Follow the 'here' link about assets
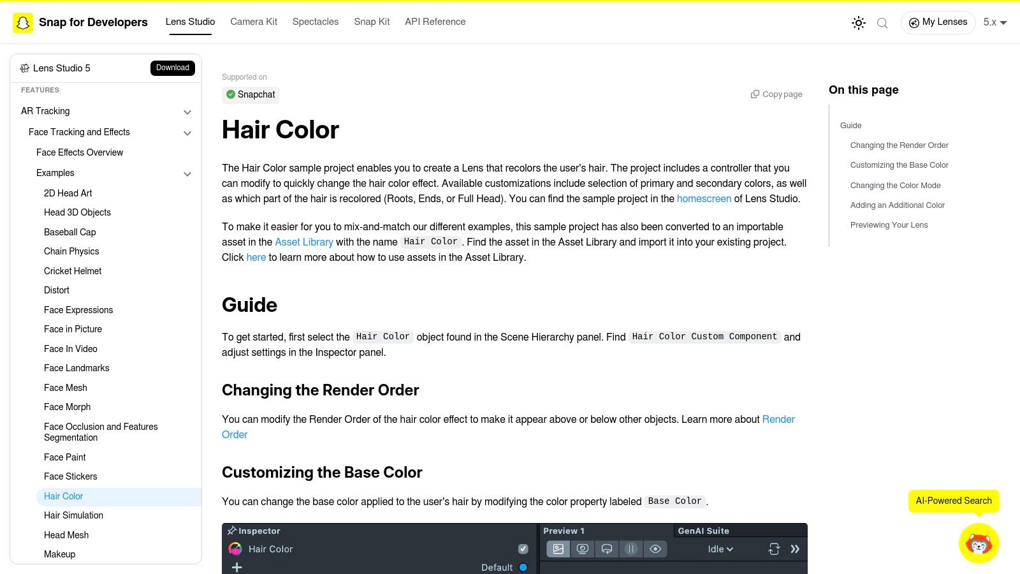Viewport: 1020px width, 574px height. [256, 257]
